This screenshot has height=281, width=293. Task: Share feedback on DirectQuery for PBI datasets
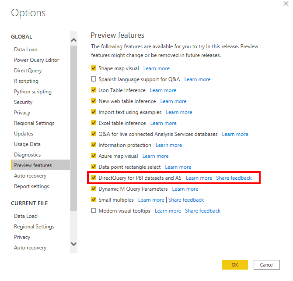[234, 178]
